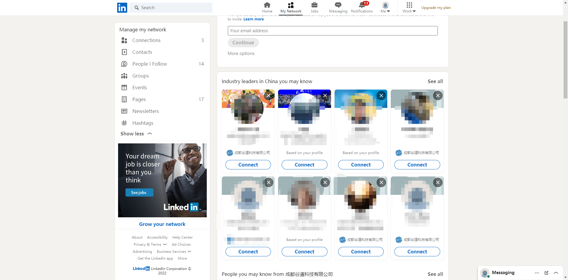Viewport: 568px width, 280px height.
Task: Open Messaging from the top navigation
Action: pos(338,8)
